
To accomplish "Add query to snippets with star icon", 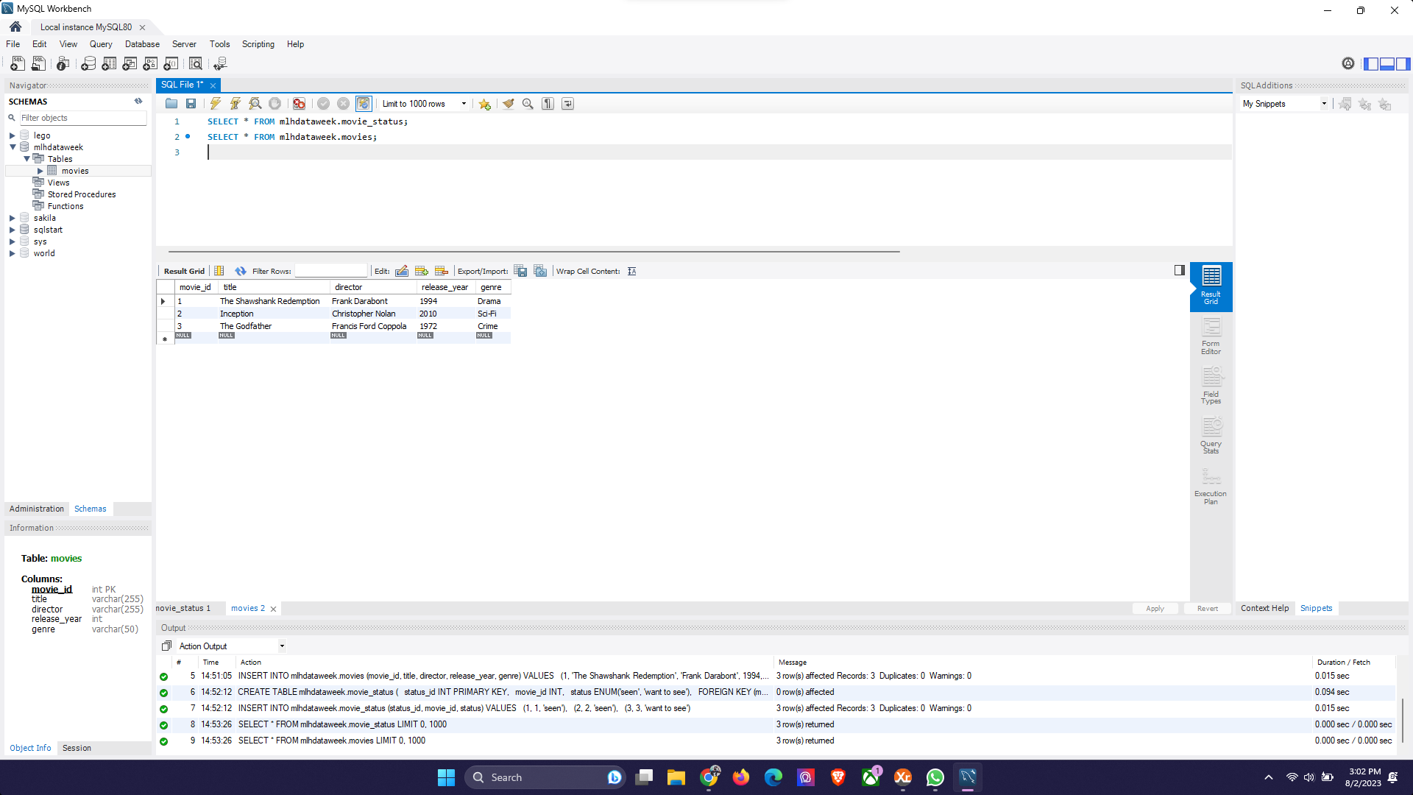I will coord(484,104).
